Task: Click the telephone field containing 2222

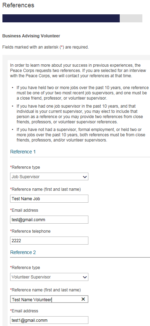Action: [49, 240]
